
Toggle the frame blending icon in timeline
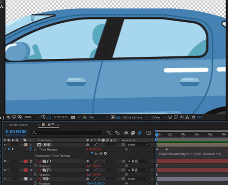point(133,133)
